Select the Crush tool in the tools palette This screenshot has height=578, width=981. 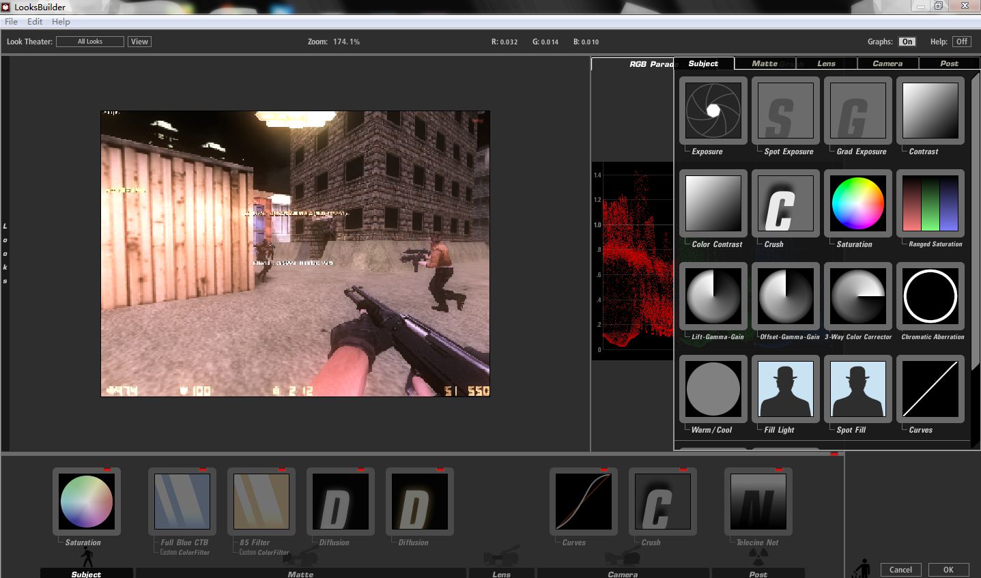click(x=785, y=203)
